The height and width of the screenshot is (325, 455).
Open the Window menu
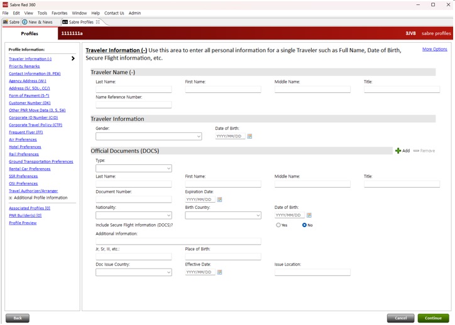click(79, 13)
